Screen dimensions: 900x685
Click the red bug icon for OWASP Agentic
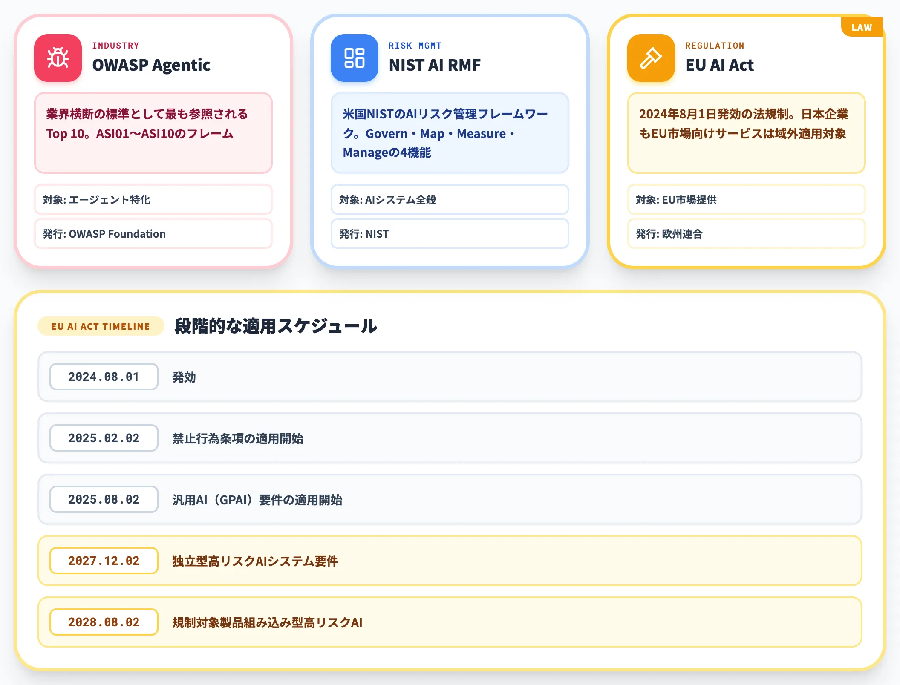[58, 58]
